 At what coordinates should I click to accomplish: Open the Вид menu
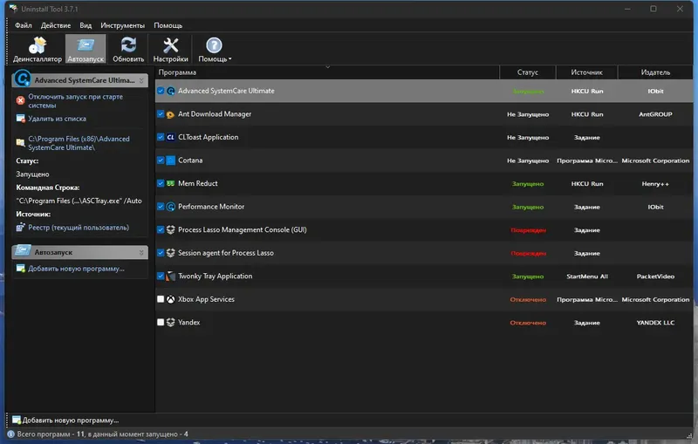[86, 25]
